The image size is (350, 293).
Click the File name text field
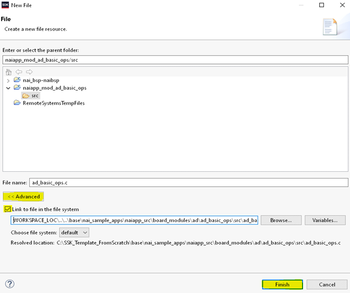tap(188, 183)
